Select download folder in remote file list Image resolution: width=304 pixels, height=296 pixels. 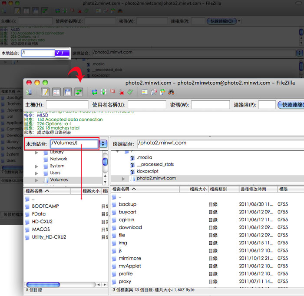(x=130, y=227)
